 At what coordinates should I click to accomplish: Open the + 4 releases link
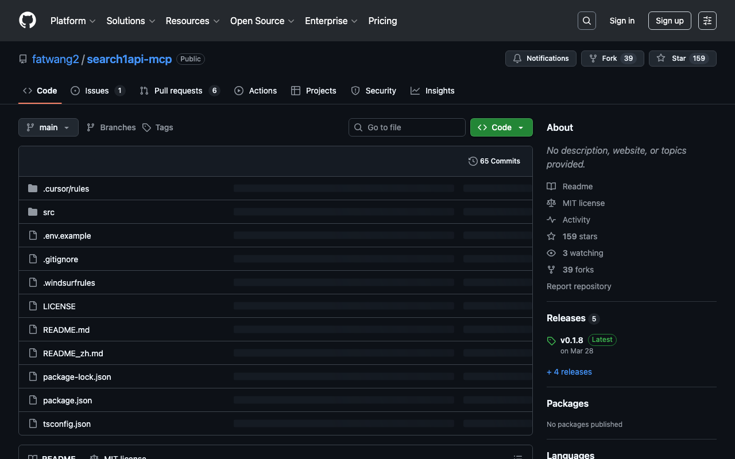[x=569, y=372]
